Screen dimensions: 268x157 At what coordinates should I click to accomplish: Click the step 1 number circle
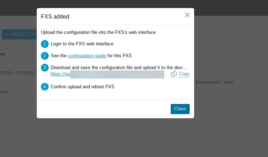[45, 44]
